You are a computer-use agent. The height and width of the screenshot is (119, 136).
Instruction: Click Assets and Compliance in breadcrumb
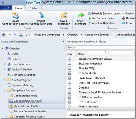pos(47,35)
